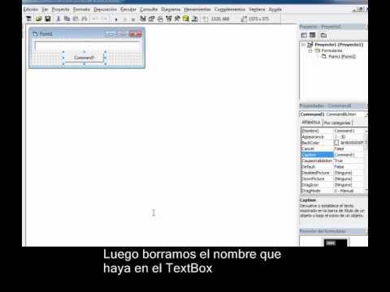390x292 pixels.
Task: Select the DownPicture property row
Action: point(333,178)
